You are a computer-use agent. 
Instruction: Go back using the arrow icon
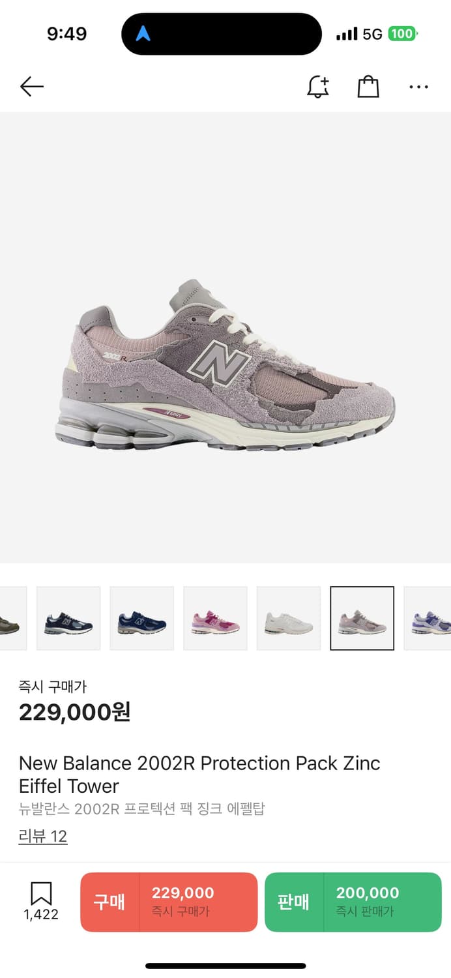point(31,87)
